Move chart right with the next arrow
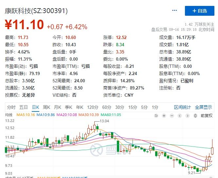 pos(188,116)
